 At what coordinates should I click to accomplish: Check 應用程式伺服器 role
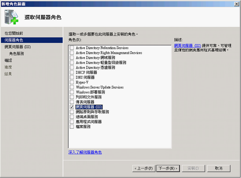click(72, 122)
